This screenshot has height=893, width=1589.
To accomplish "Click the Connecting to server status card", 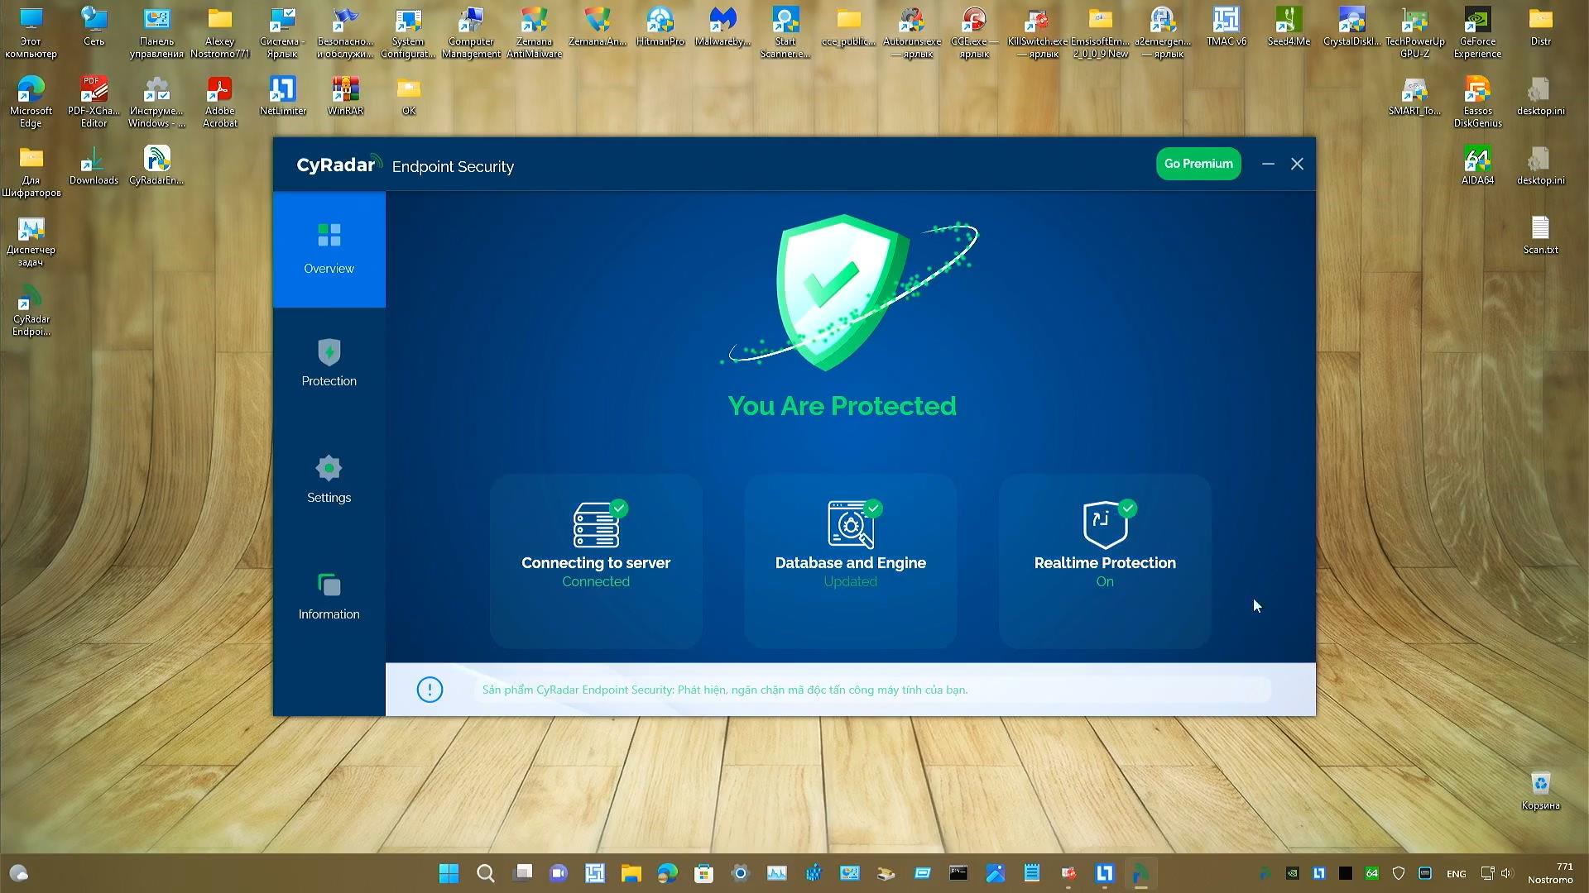I will click(596, 561).
